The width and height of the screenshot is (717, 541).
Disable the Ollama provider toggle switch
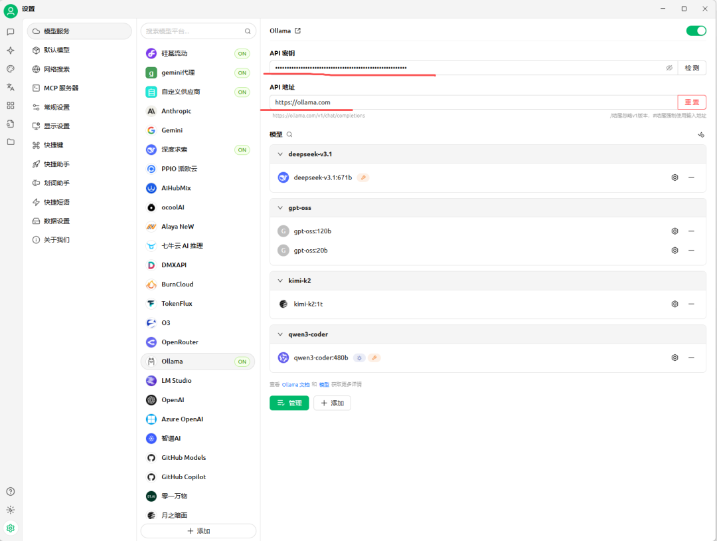click(696, 31)
